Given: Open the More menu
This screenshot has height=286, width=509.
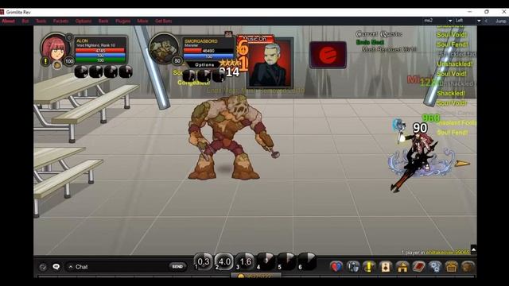Looking at the screenshot, I should click(142, 21).
